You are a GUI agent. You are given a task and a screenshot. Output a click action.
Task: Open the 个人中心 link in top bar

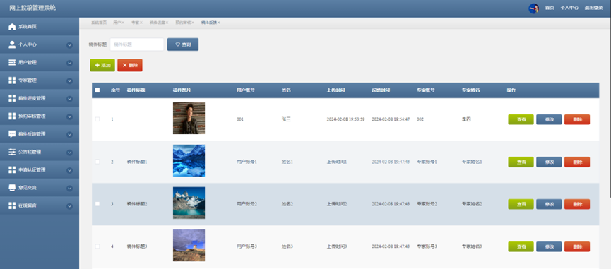(569, 8)
